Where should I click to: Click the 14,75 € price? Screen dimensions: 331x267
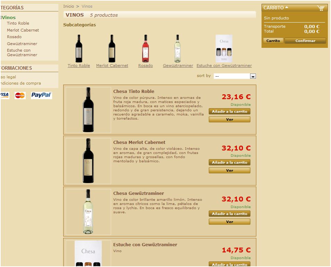click(236, 250)
